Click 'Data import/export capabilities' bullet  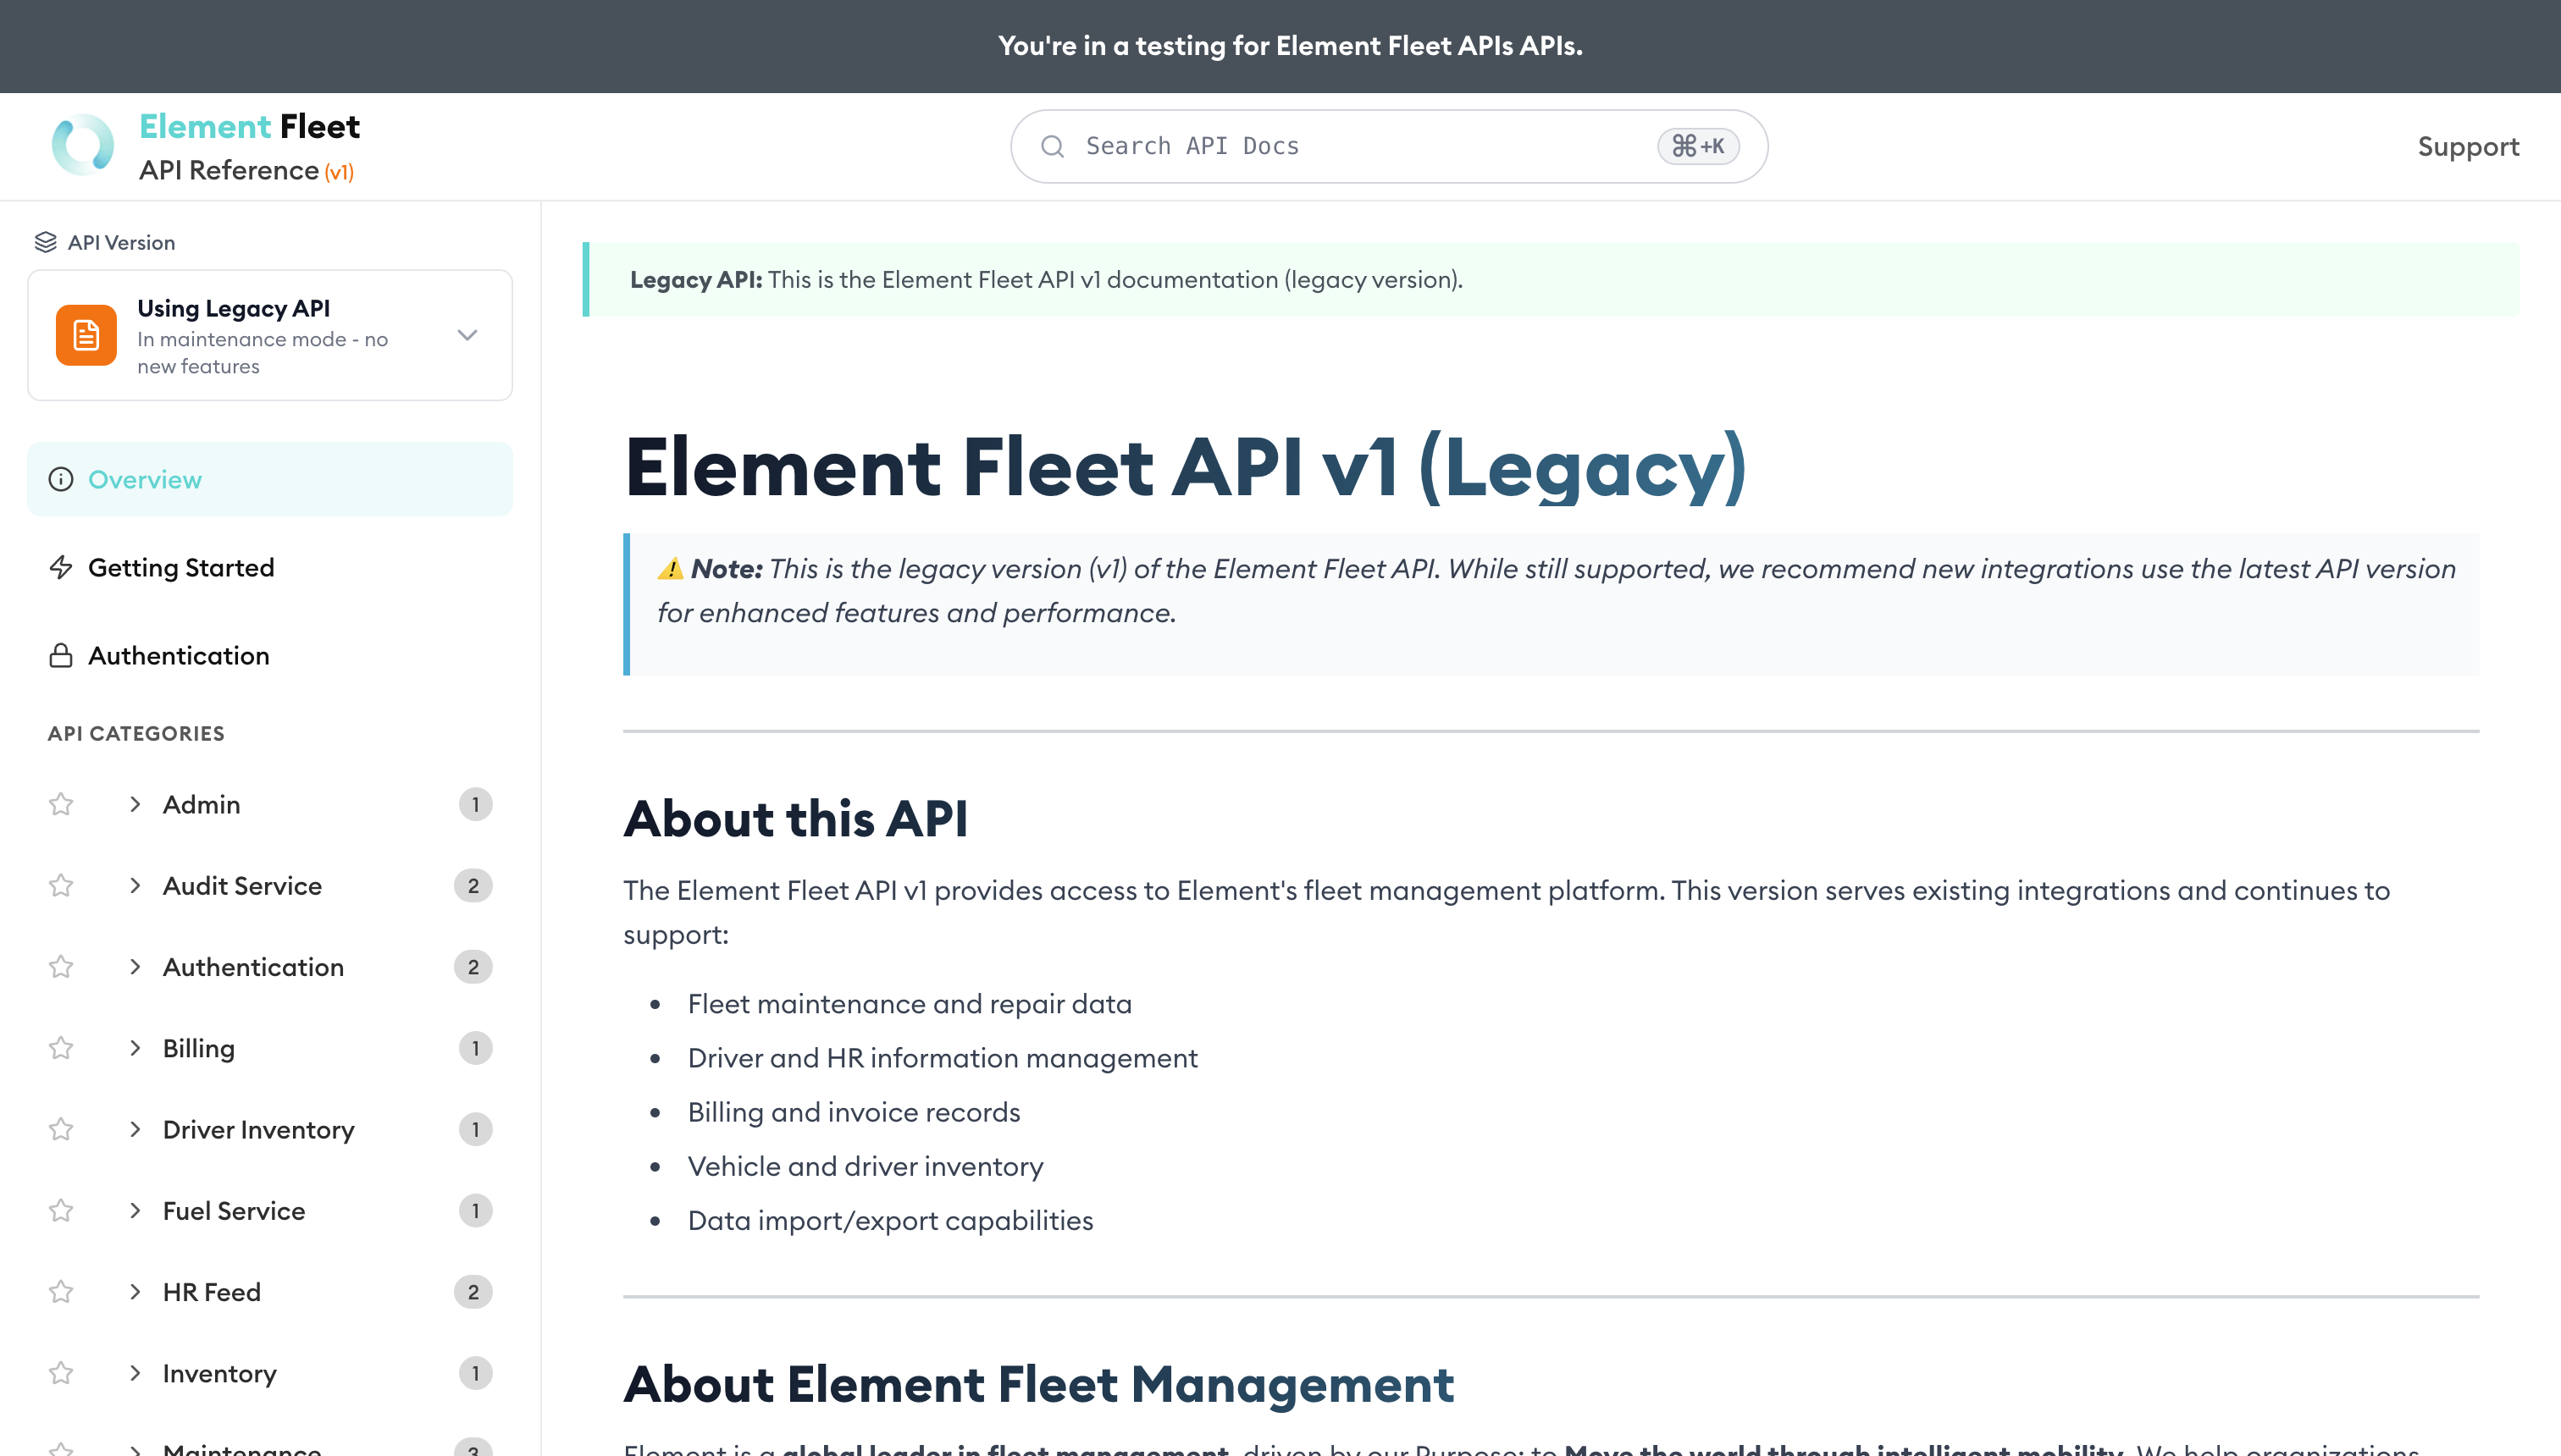pyautogui.click(x=890, y=1221)
